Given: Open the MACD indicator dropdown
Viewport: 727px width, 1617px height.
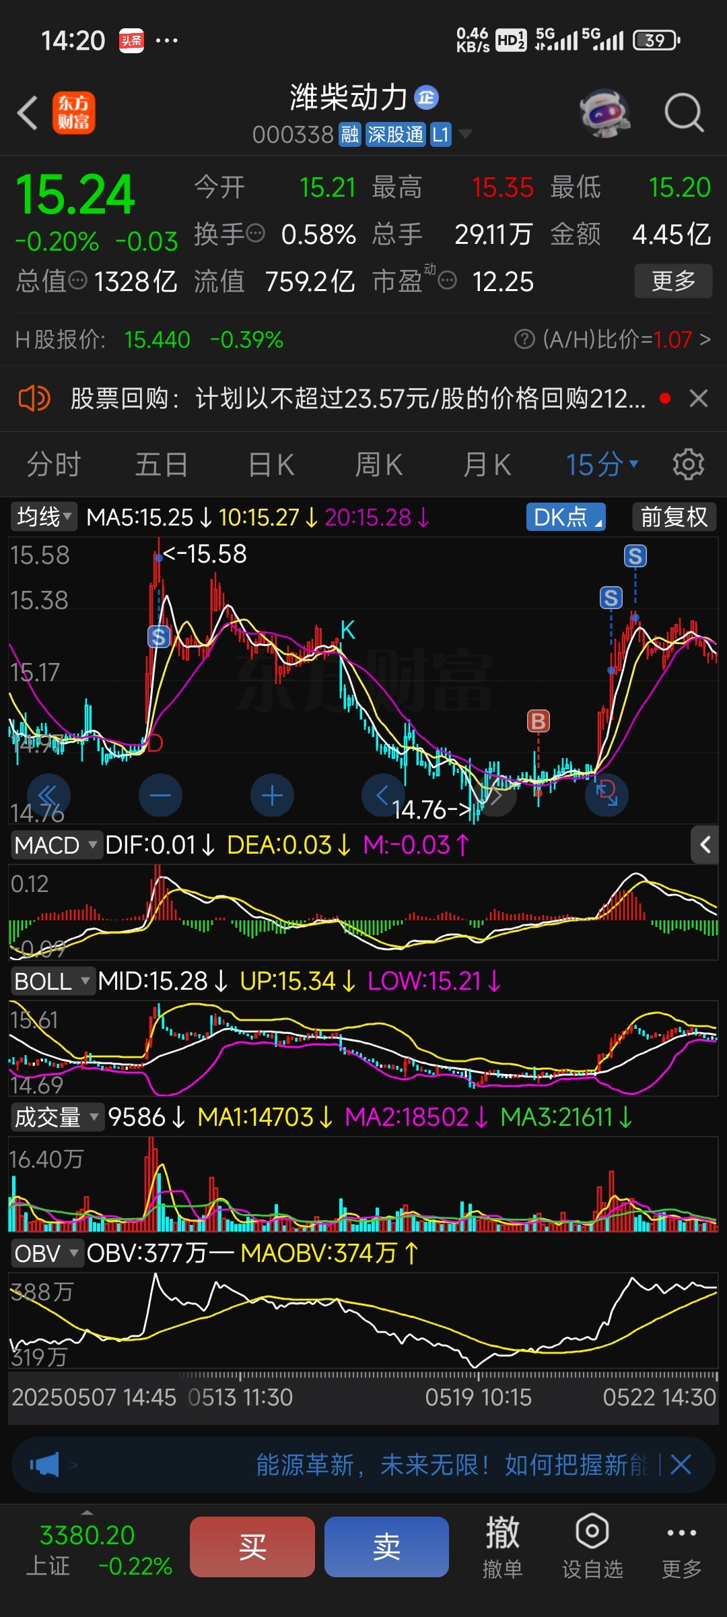Looking at the screenshot, I should point(57,845).
